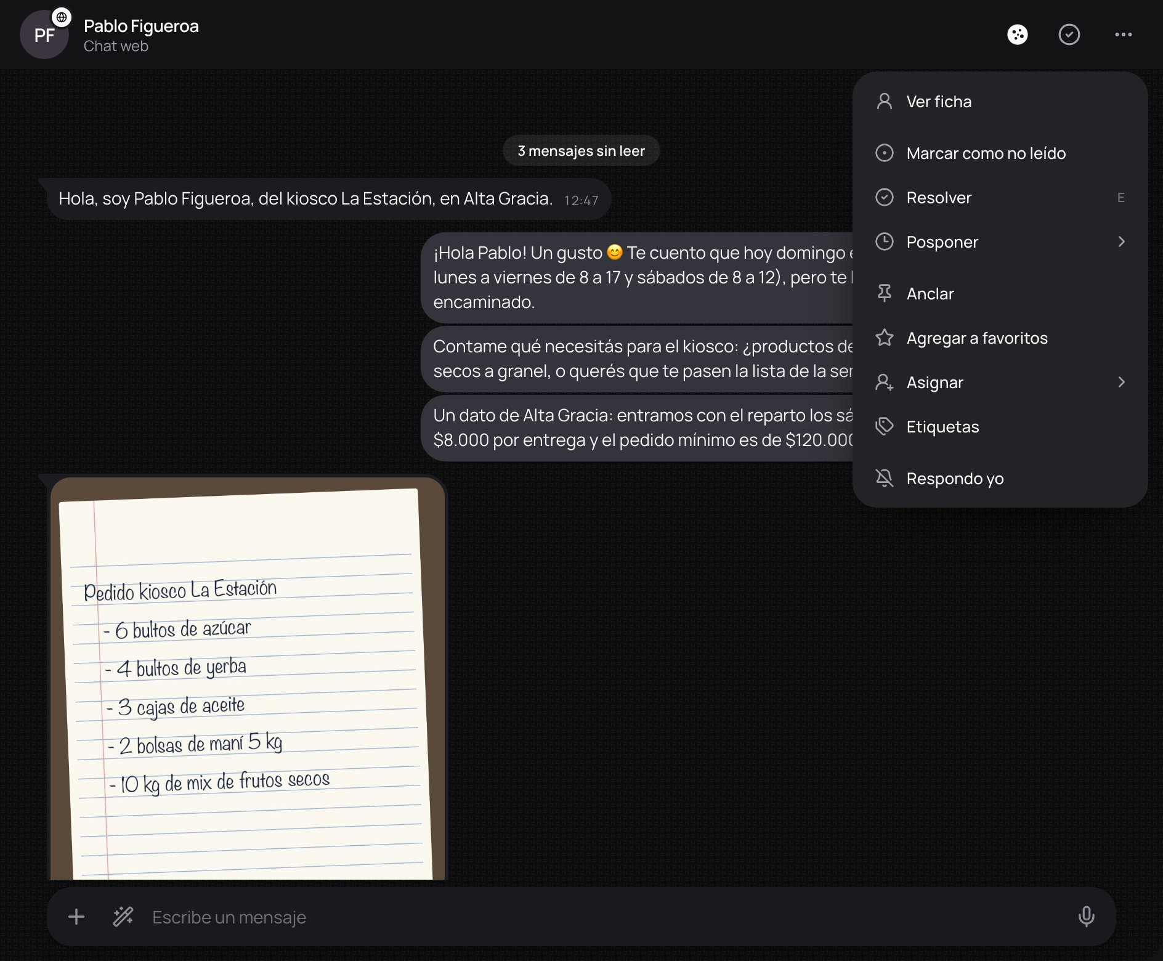The image size is (1163, 961).
Task: Open the handwritten order list image
Action: point(247,678)
